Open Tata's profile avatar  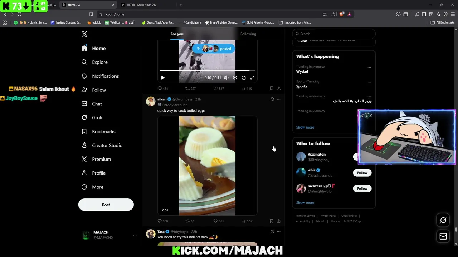[151, 234]
